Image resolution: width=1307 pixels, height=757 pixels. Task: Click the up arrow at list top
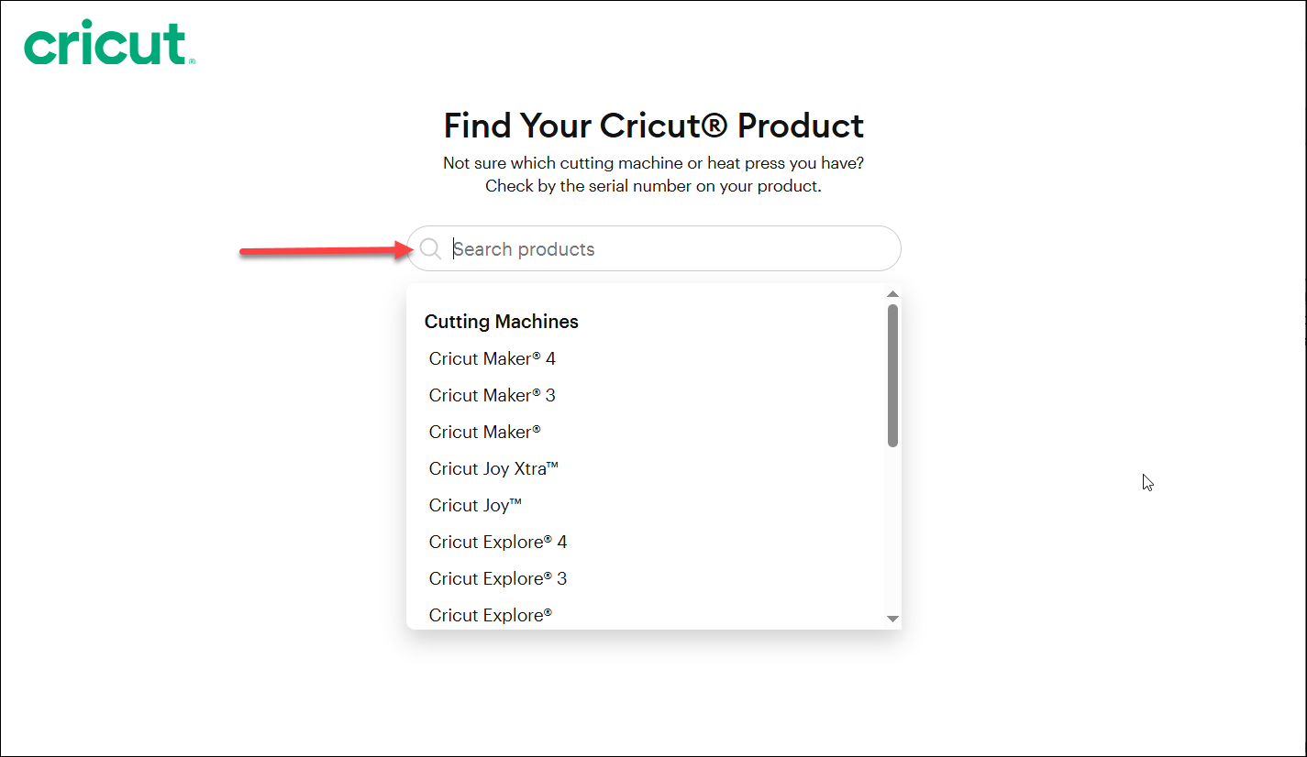point(892,293)
